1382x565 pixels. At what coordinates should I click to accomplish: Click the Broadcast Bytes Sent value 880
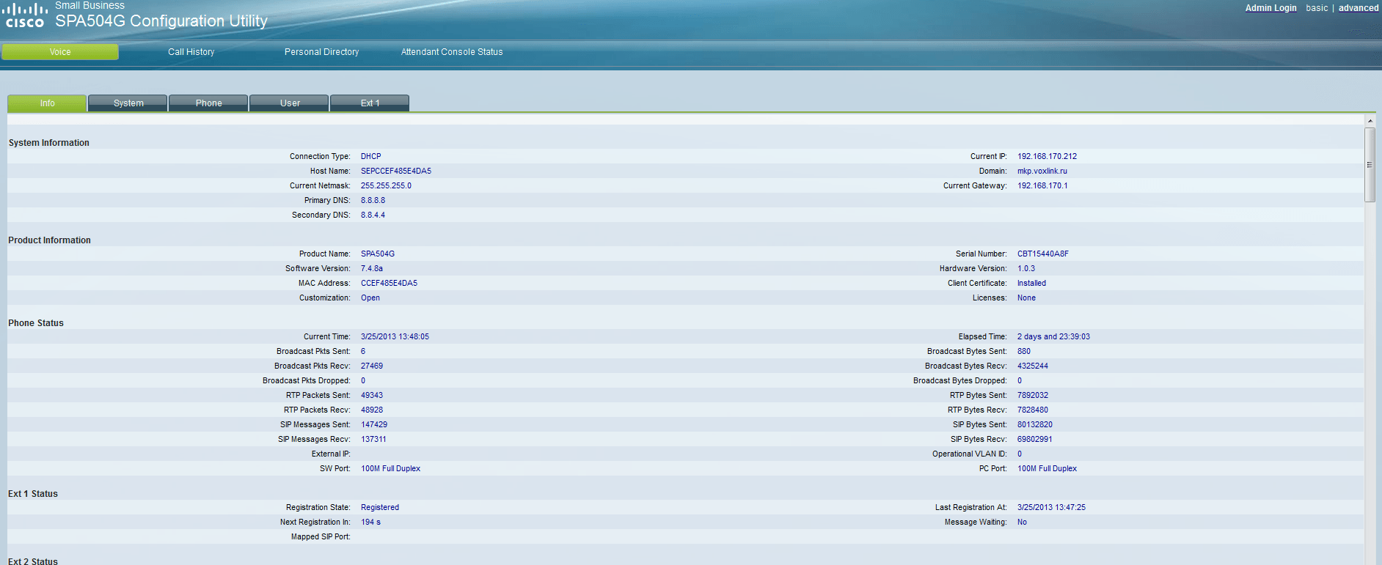click(1023, 351)
